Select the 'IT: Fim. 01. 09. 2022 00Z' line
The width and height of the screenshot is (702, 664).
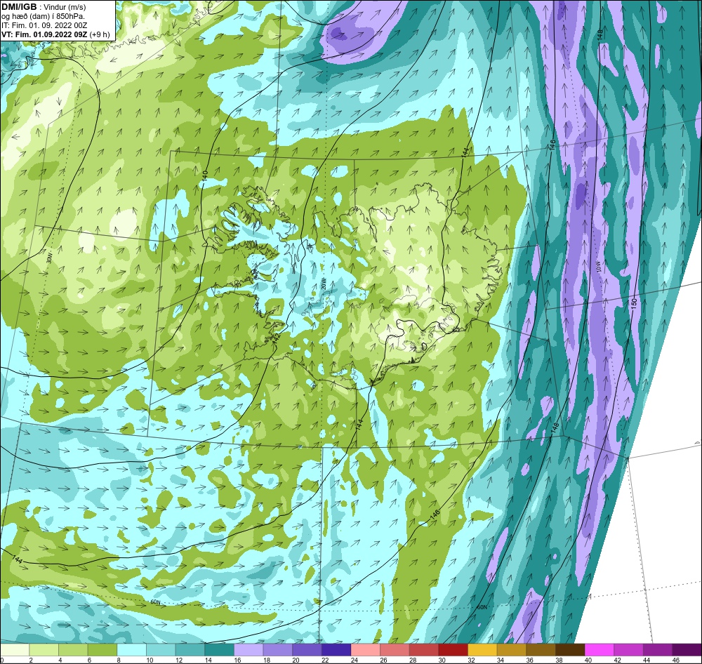coord(44,25)
